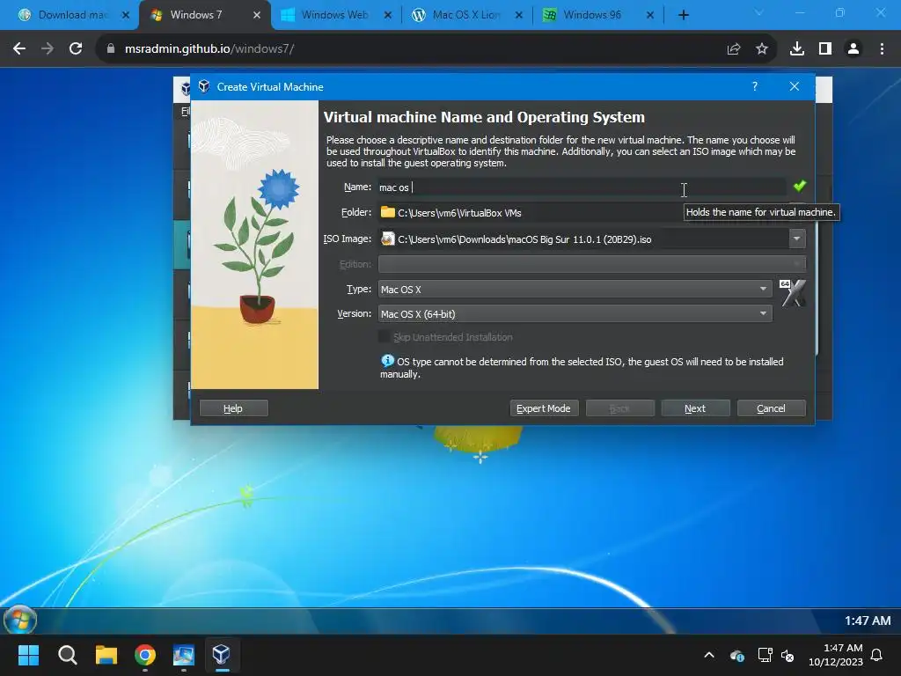Viewport: 901px width, 676px height.
Task: Open Chrome three-dot menu
Action: [882, 49]
